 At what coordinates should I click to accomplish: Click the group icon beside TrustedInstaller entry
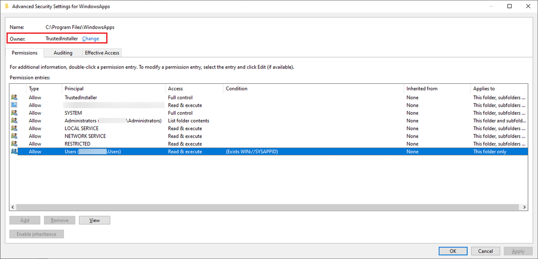14,97
